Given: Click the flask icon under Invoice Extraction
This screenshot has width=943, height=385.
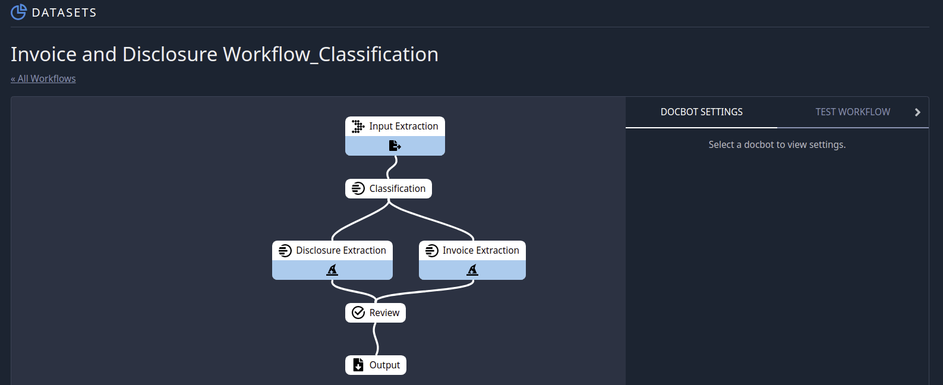Looking at the screenshot, I should click(471, 269).
